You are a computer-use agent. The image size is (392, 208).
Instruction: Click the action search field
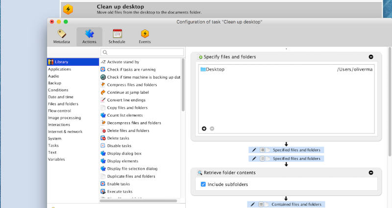pos(142,52)
